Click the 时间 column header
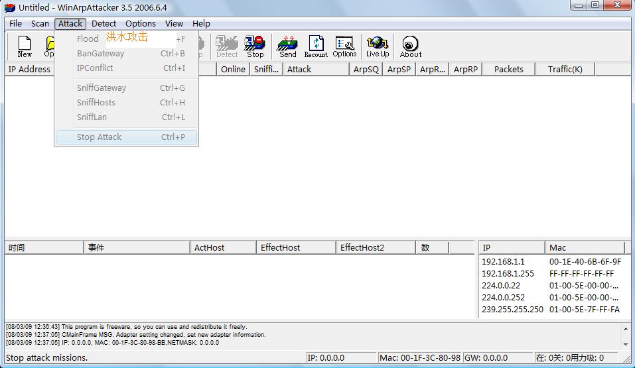635x368 pixels. tap(44, 247)
